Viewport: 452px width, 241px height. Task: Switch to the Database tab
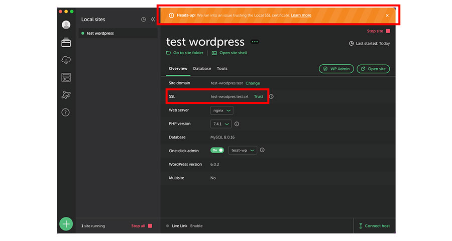tap(202, 69)
